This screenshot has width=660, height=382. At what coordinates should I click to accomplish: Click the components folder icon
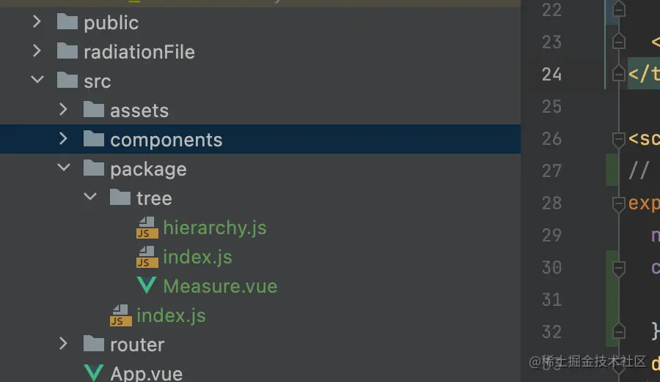94,139
